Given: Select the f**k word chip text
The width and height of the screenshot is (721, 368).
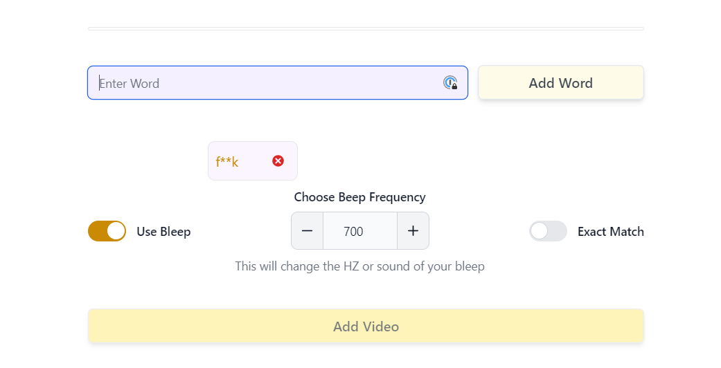Looking at the screenshot, I should [x=227, y=162].
